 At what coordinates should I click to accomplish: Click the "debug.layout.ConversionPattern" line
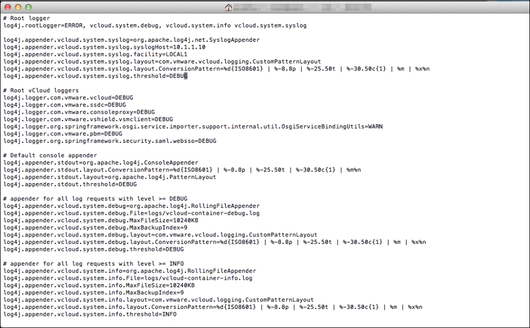pos(215,242)
